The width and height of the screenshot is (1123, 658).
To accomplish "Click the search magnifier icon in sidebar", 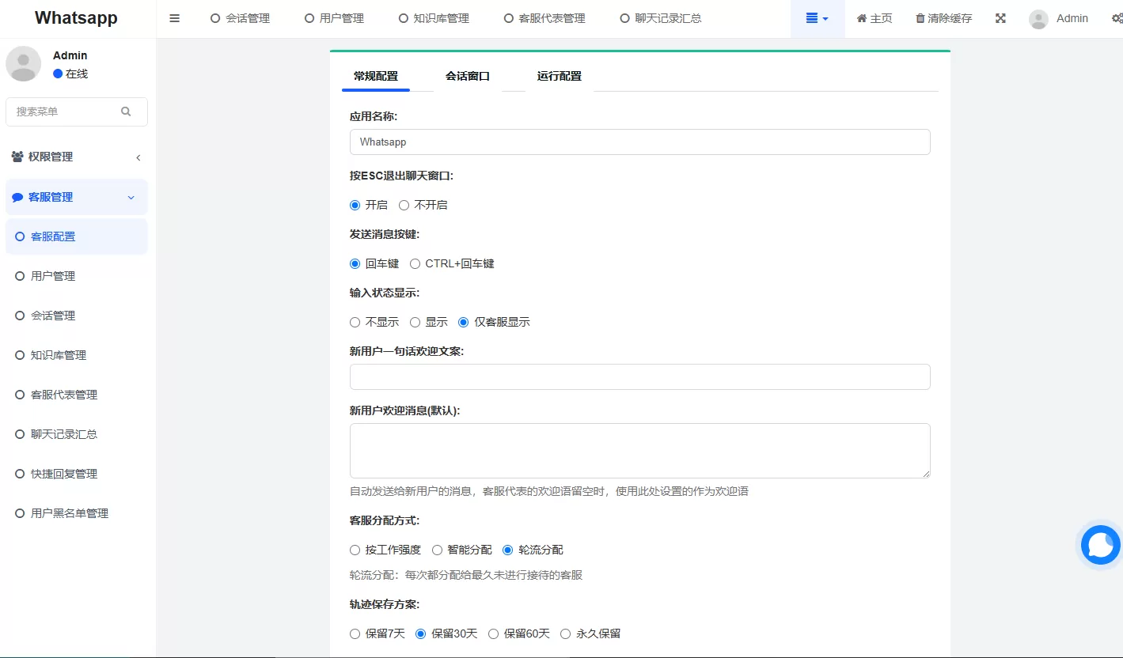I will (x=126, y=112).
